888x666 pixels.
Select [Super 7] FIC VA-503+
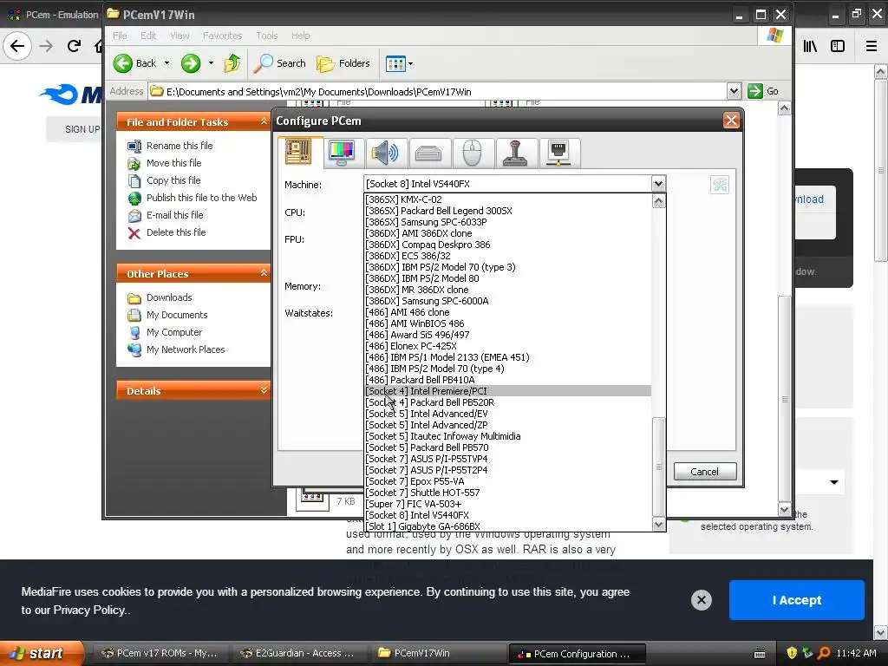tap(507, 504)
